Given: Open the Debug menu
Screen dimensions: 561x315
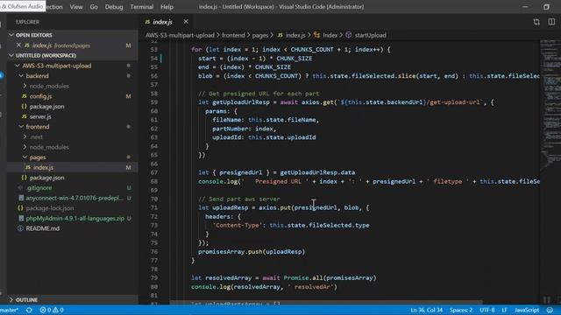Looking at the screenshot, I should (x=114, y=7).
